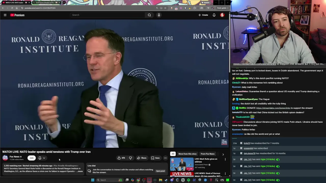The width and height of the screenshot is (326, 183).
Task: Bookmark this page with star icon
Action: pos(165,8)
